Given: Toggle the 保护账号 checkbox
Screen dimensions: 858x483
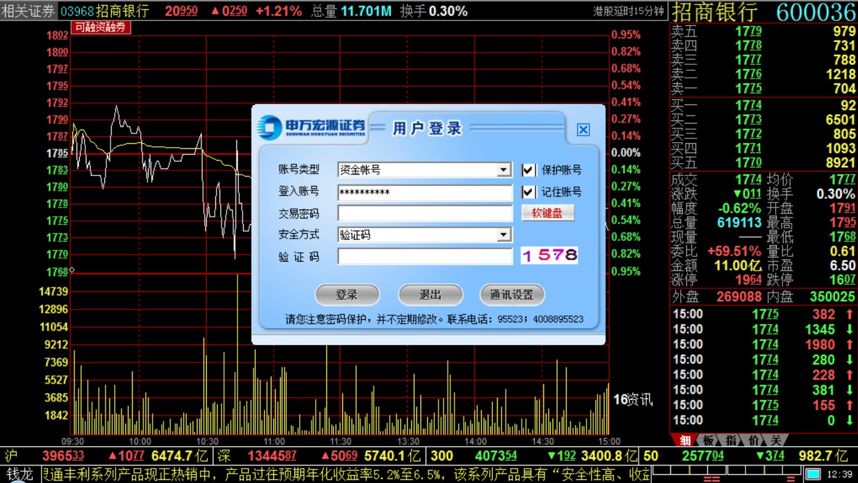Looking at the screenshot, I should click(x=528, y=170).
